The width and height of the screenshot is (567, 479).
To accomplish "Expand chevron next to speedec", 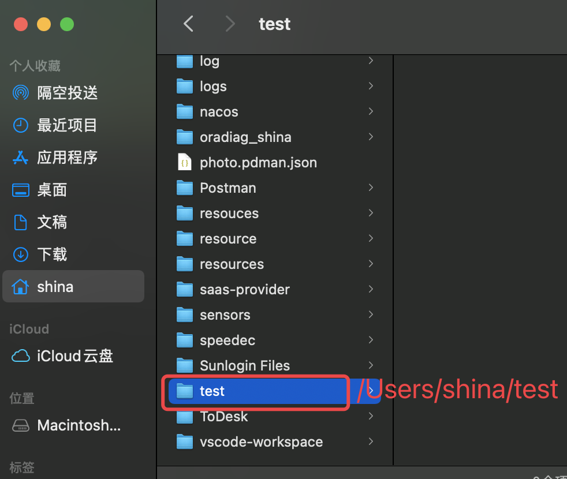I will (x=371, y=340).
